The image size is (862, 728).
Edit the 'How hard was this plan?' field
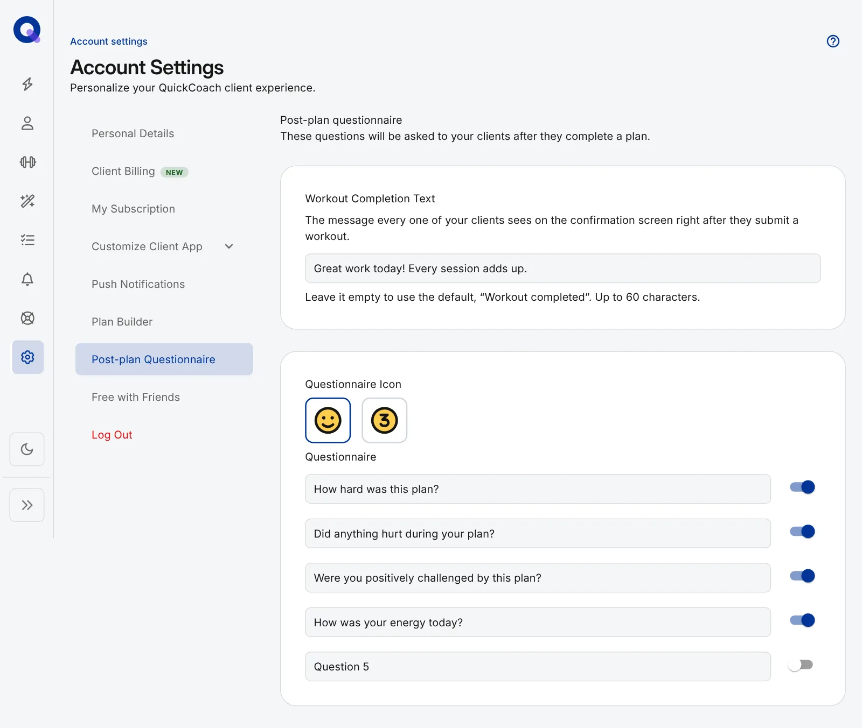[538, 489]
